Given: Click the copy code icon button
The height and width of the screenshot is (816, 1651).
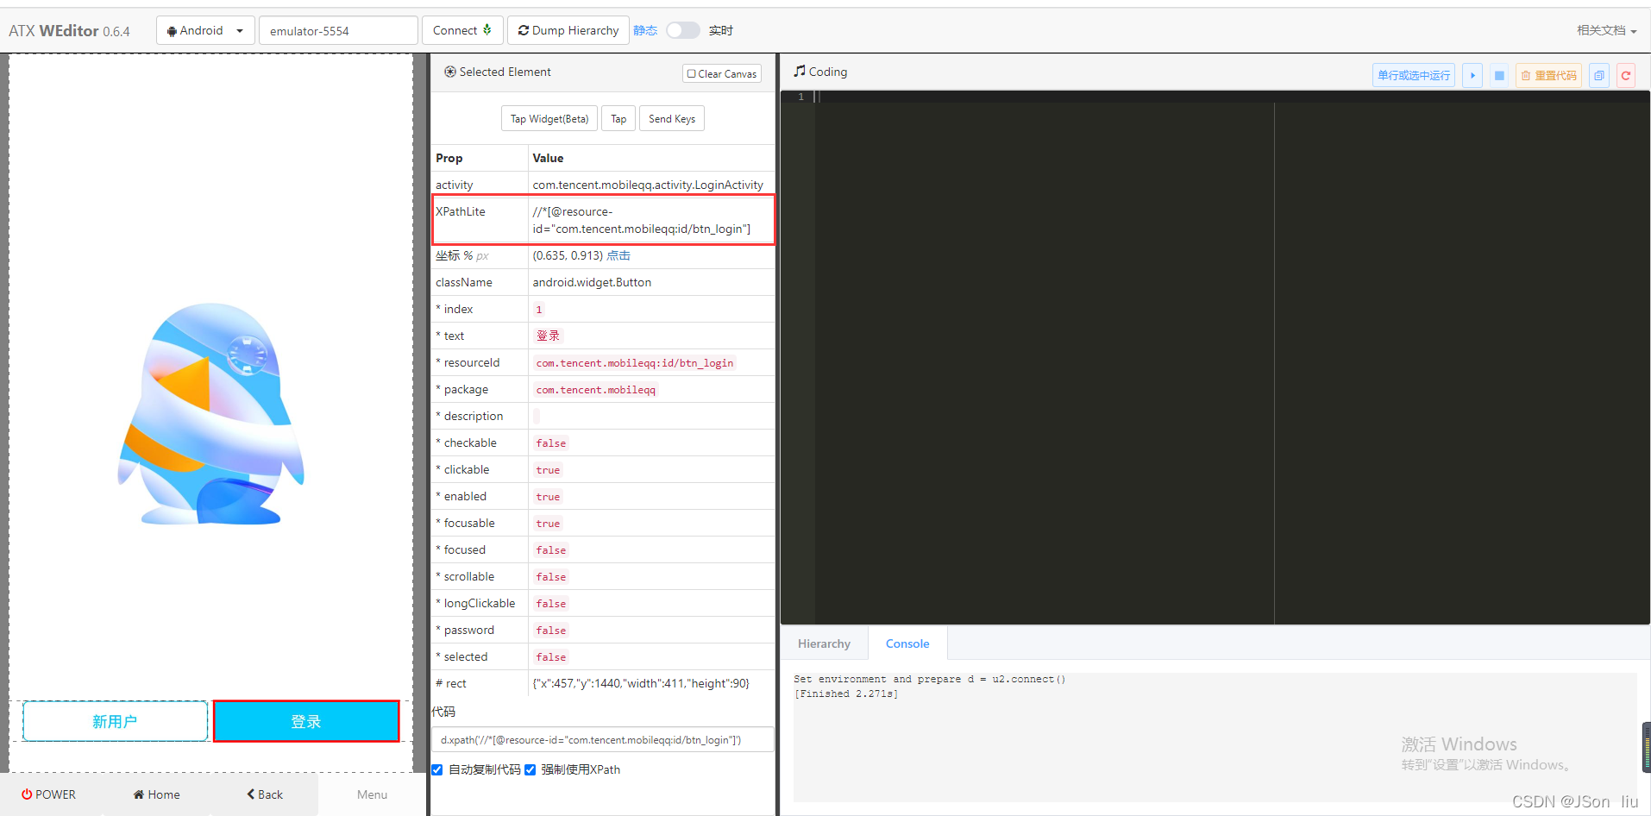Looking at the screenshot, I should coord(1598,75).
